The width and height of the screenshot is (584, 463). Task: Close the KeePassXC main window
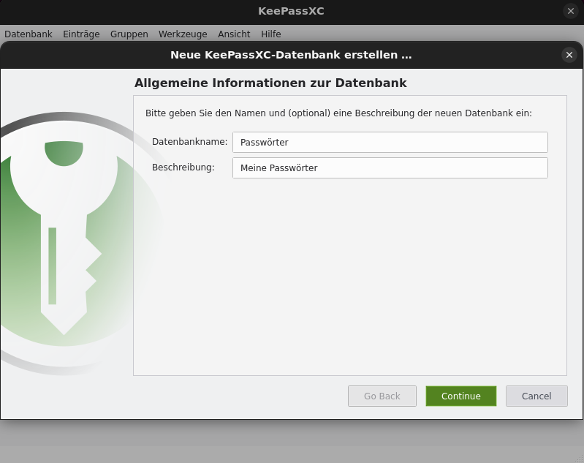[571, 11]
